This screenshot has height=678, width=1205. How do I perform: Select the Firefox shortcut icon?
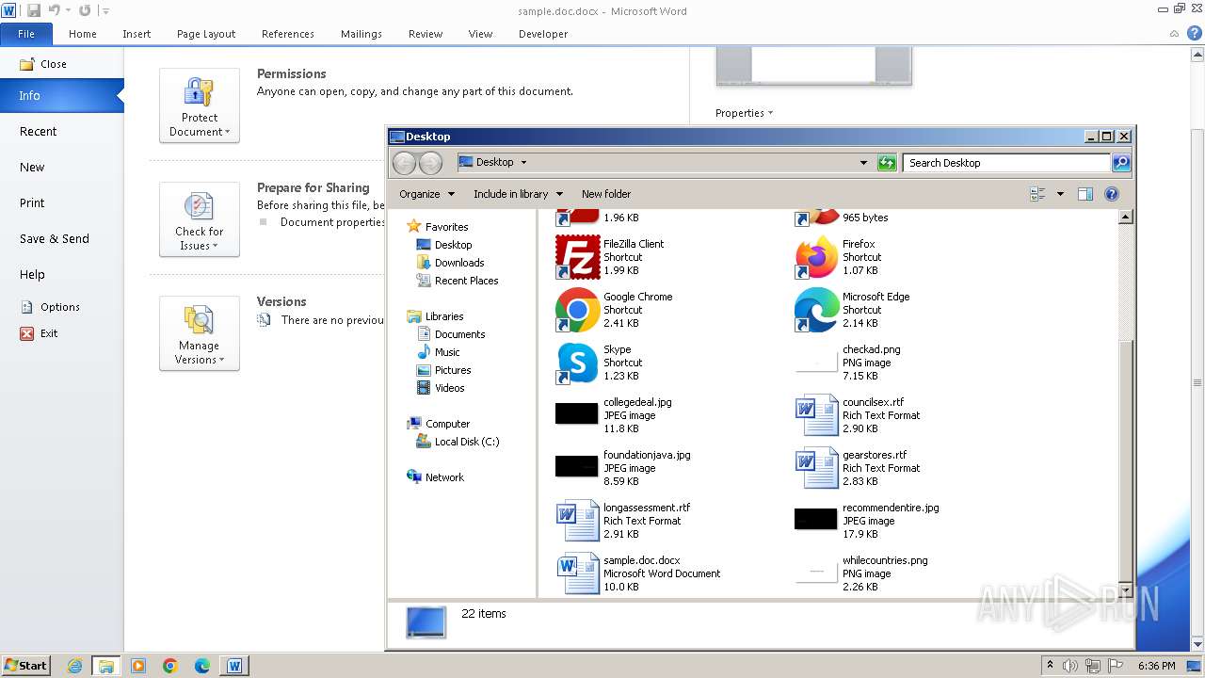(816, 257)
